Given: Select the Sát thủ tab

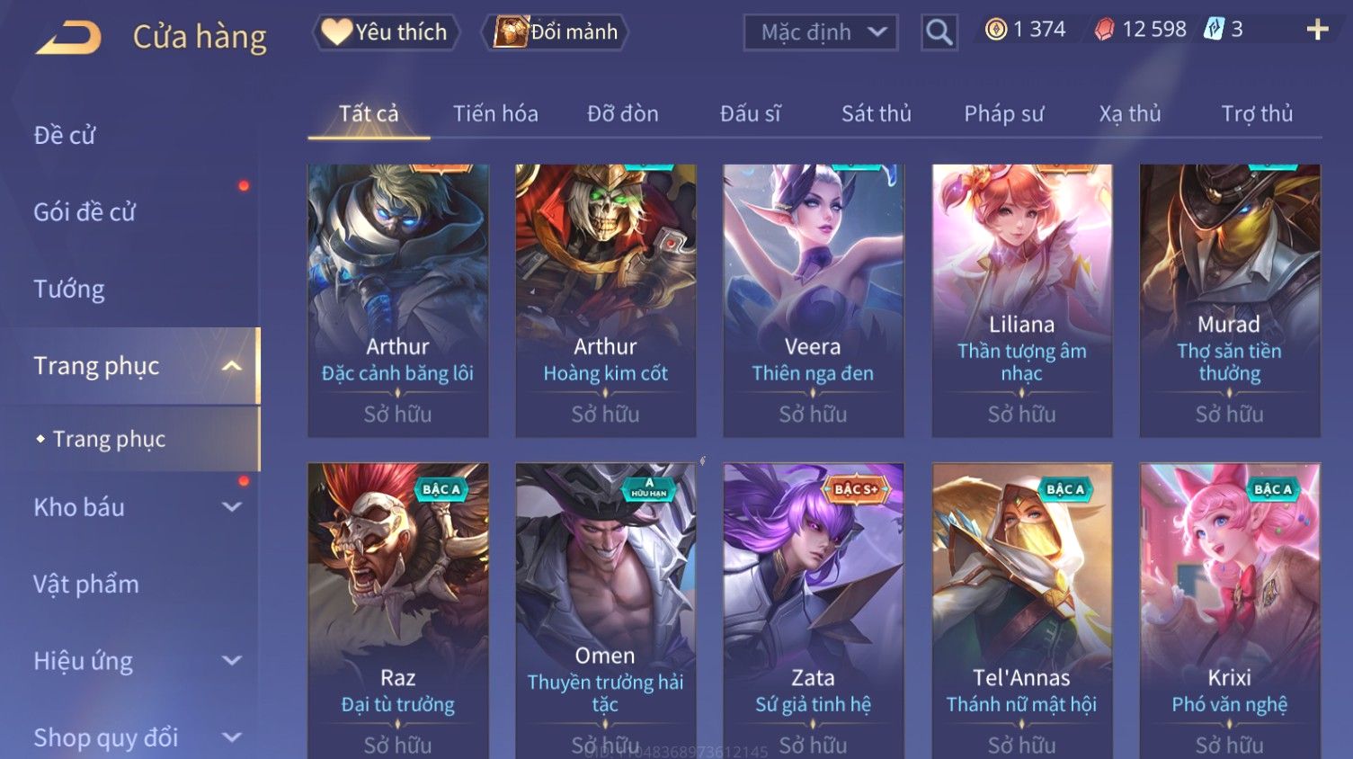Looking at the screenshot, I should (x=877, y=113).
